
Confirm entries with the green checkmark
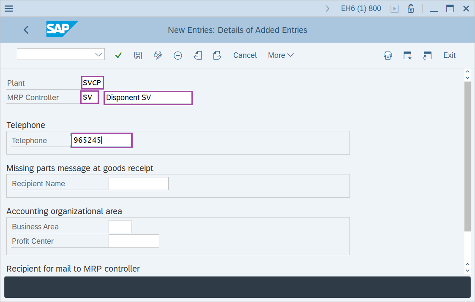click(118, 55)
